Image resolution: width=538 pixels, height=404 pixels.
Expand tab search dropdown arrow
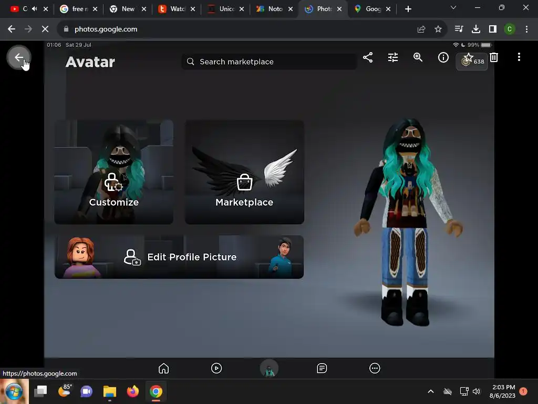pos(453,7)
